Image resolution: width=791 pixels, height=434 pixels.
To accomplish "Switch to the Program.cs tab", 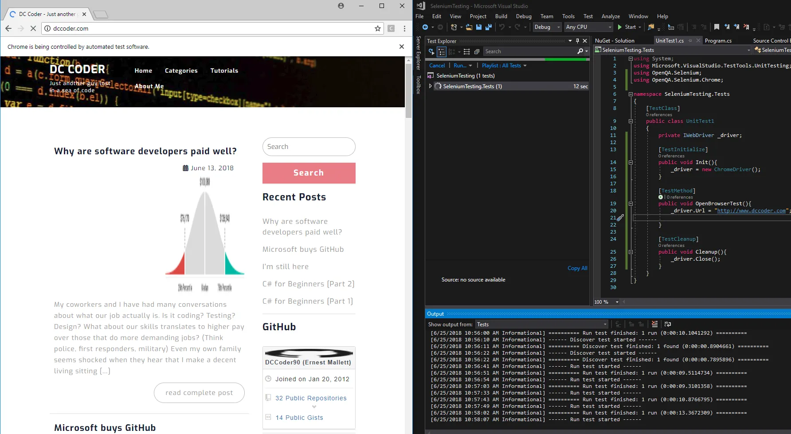I will coord(718,41).
